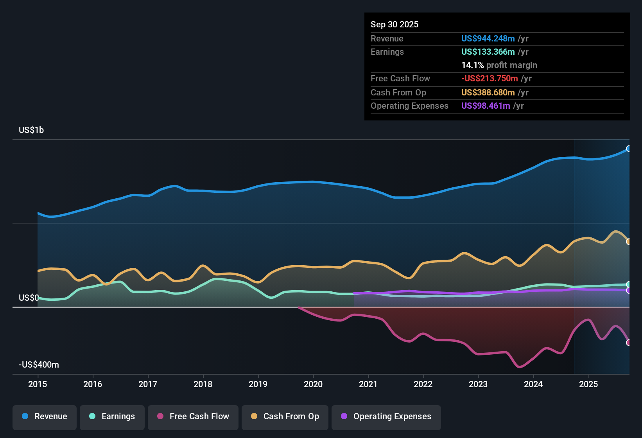Toggle the Revenue series visibility
The image size is (642, 438).
coord(44,416)
